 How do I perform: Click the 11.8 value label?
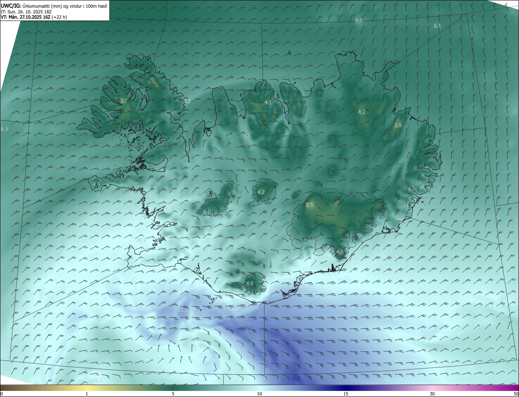[x=183, y=310]
